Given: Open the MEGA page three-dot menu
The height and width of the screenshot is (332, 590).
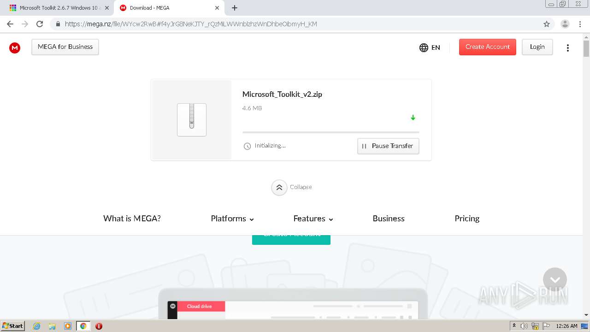Looking at the screenshot, I should coord(568,47).
